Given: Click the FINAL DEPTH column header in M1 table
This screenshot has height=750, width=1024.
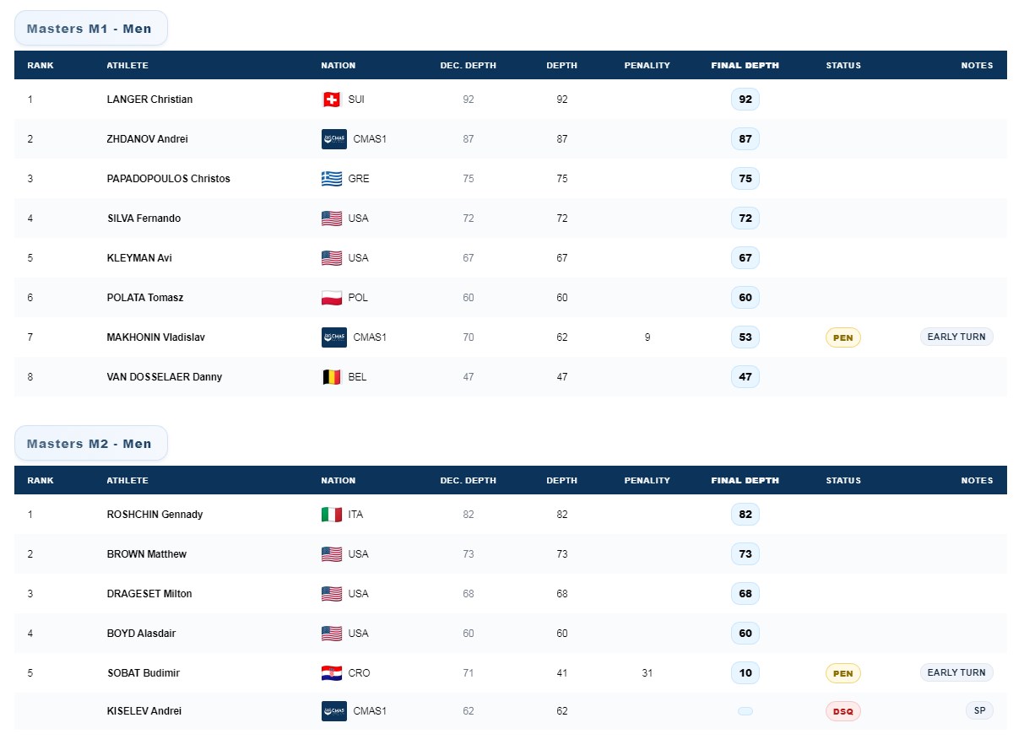Looking at the screenshot, I should point(745,66).
